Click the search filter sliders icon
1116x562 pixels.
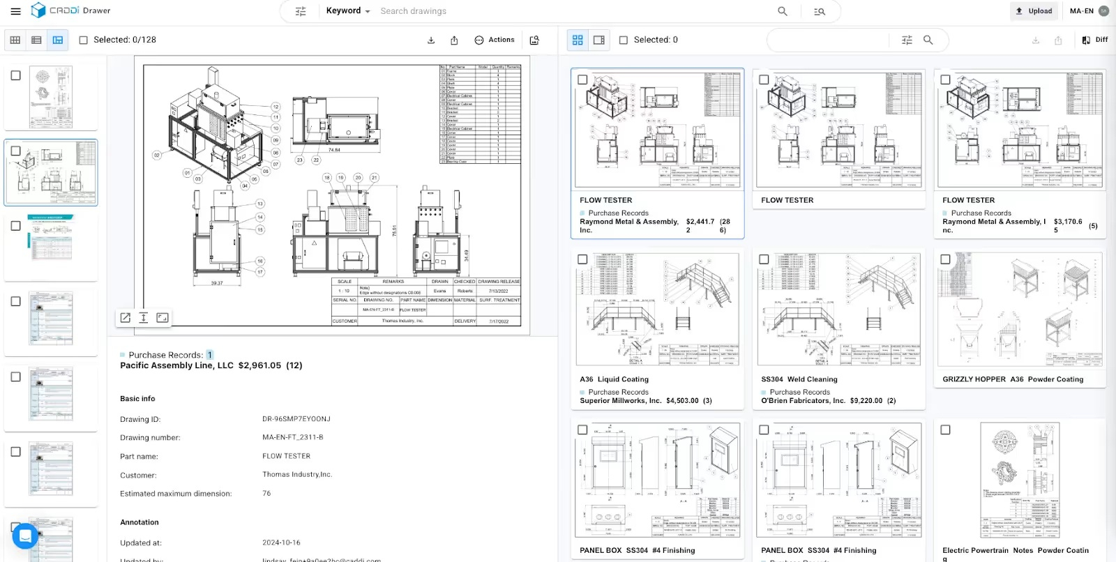(301, 11)
